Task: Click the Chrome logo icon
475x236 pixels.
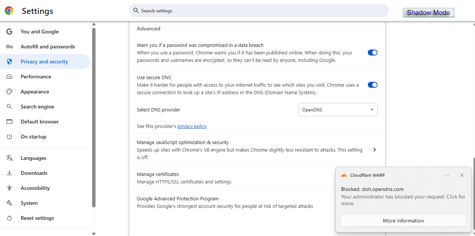Action: pos(9,11)
